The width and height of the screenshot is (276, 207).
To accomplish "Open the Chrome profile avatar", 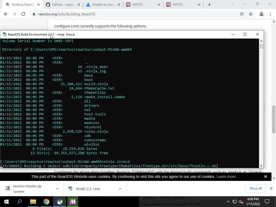I will tap(261, 14).
